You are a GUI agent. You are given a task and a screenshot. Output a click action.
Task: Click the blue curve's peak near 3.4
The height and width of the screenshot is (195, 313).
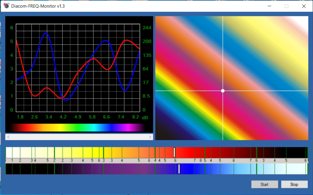pos(46,33)
